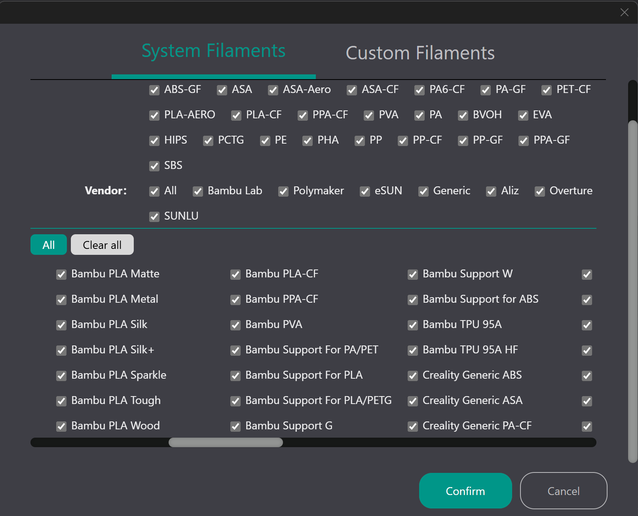Uncheck PP-CF filament type
Screen dimensions: 638x516
tap(403, 141)
